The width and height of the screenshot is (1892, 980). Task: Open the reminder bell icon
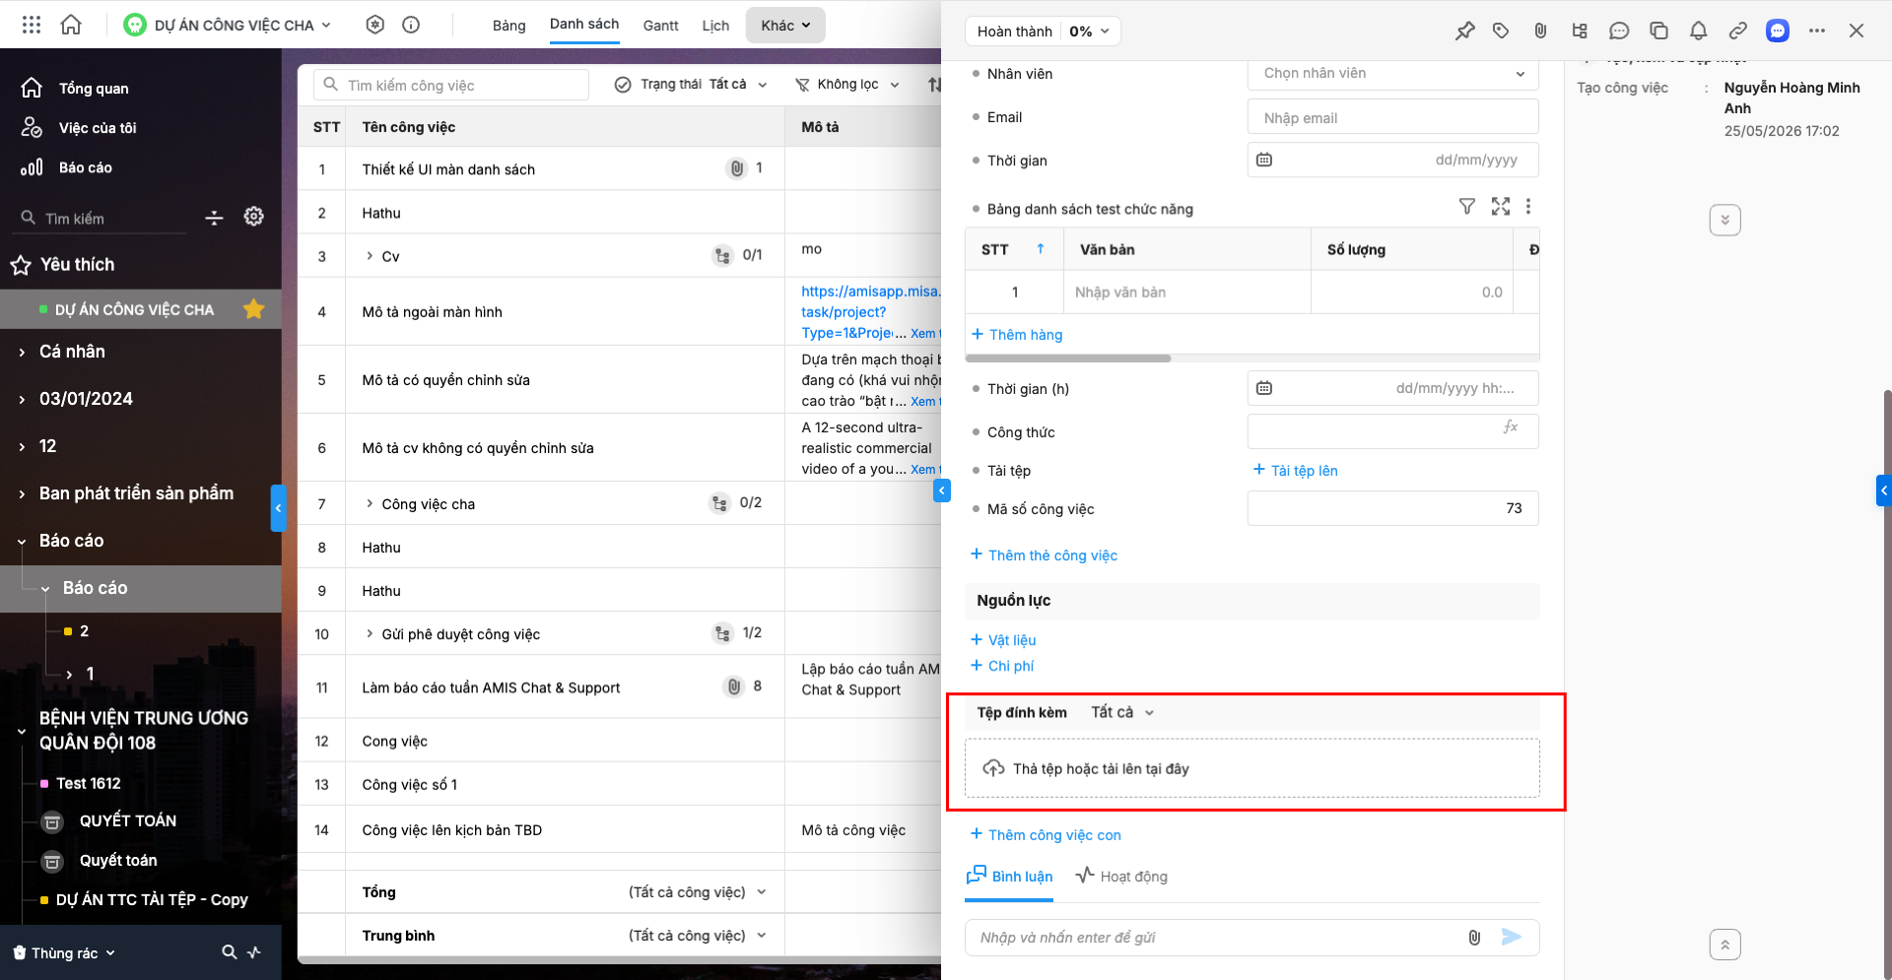point(1698,31)
